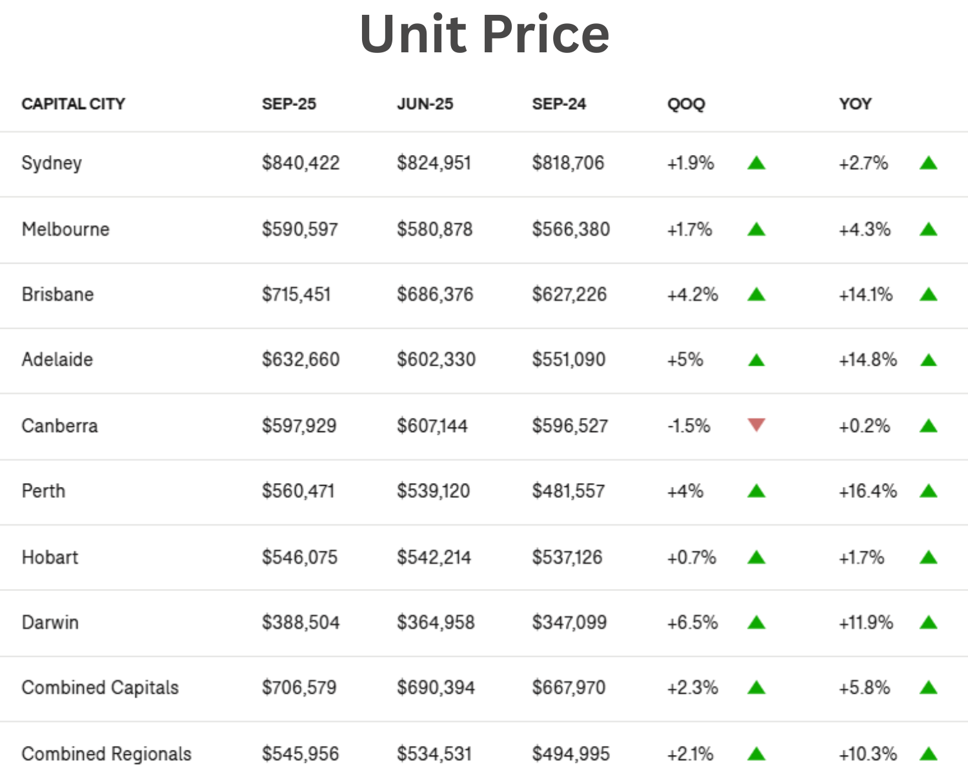Viewport: 968px width, 775px height.
Task: Click the Unit Price title
Action: coord(484,34)
